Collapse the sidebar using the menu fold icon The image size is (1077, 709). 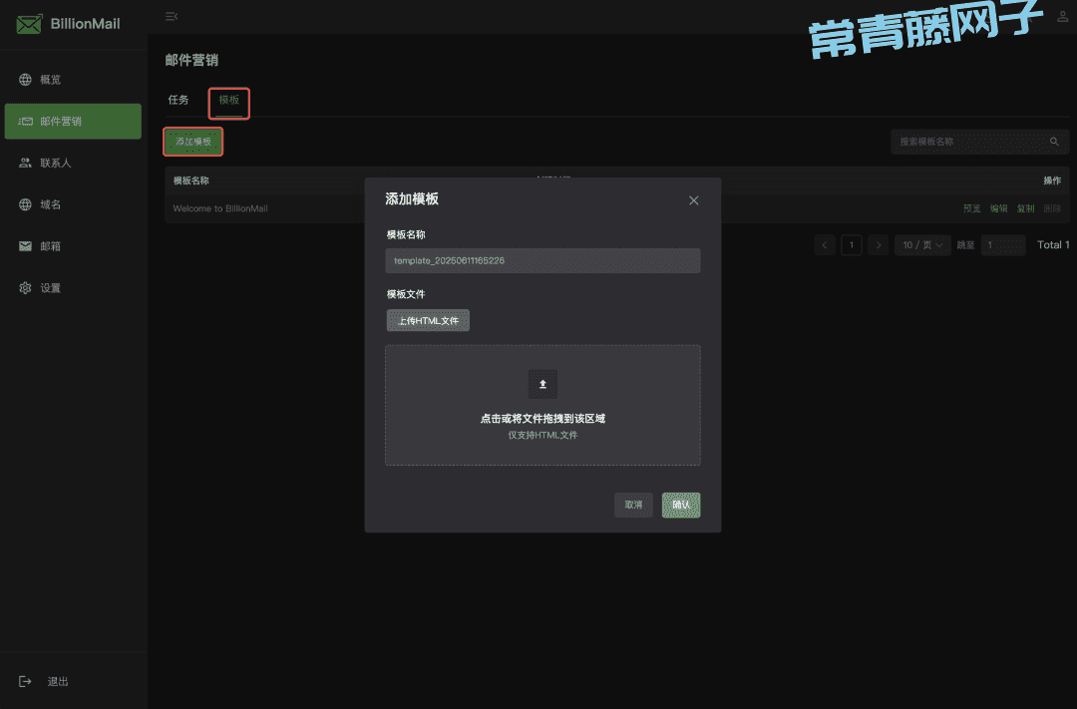click(x=172, y=16)
